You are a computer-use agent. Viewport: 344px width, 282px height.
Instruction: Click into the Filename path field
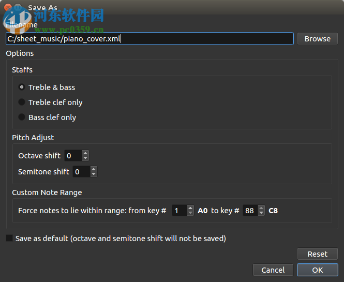[x=149, y=39]
